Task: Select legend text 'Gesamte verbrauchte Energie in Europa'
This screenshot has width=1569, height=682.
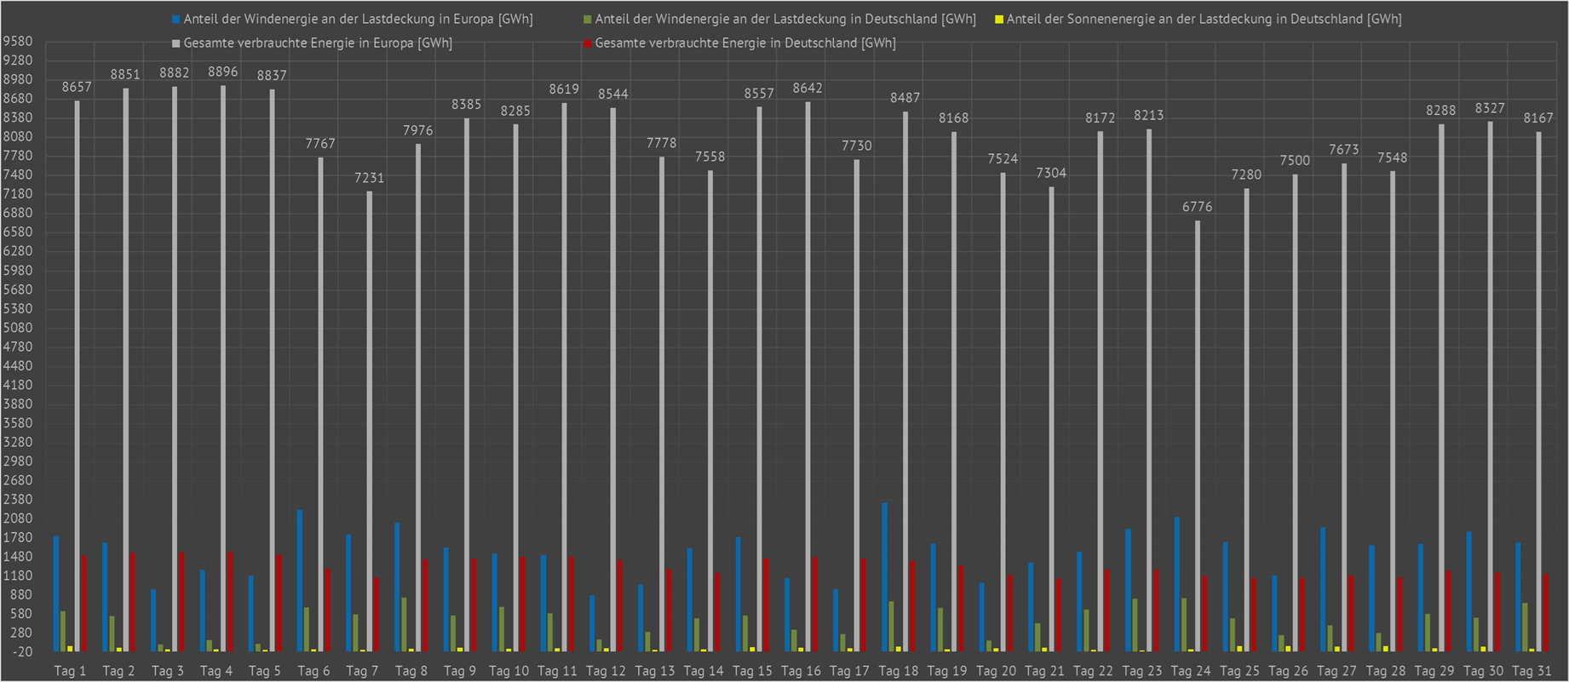Action: click(x=317, y=43)
